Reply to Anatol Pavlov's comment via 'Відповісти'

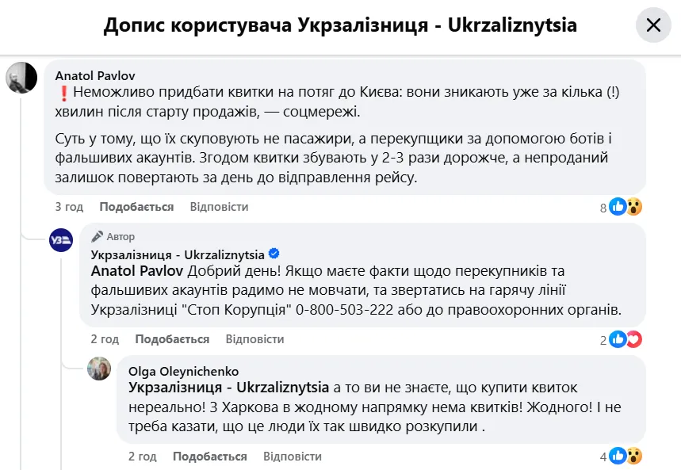(219, 207)
